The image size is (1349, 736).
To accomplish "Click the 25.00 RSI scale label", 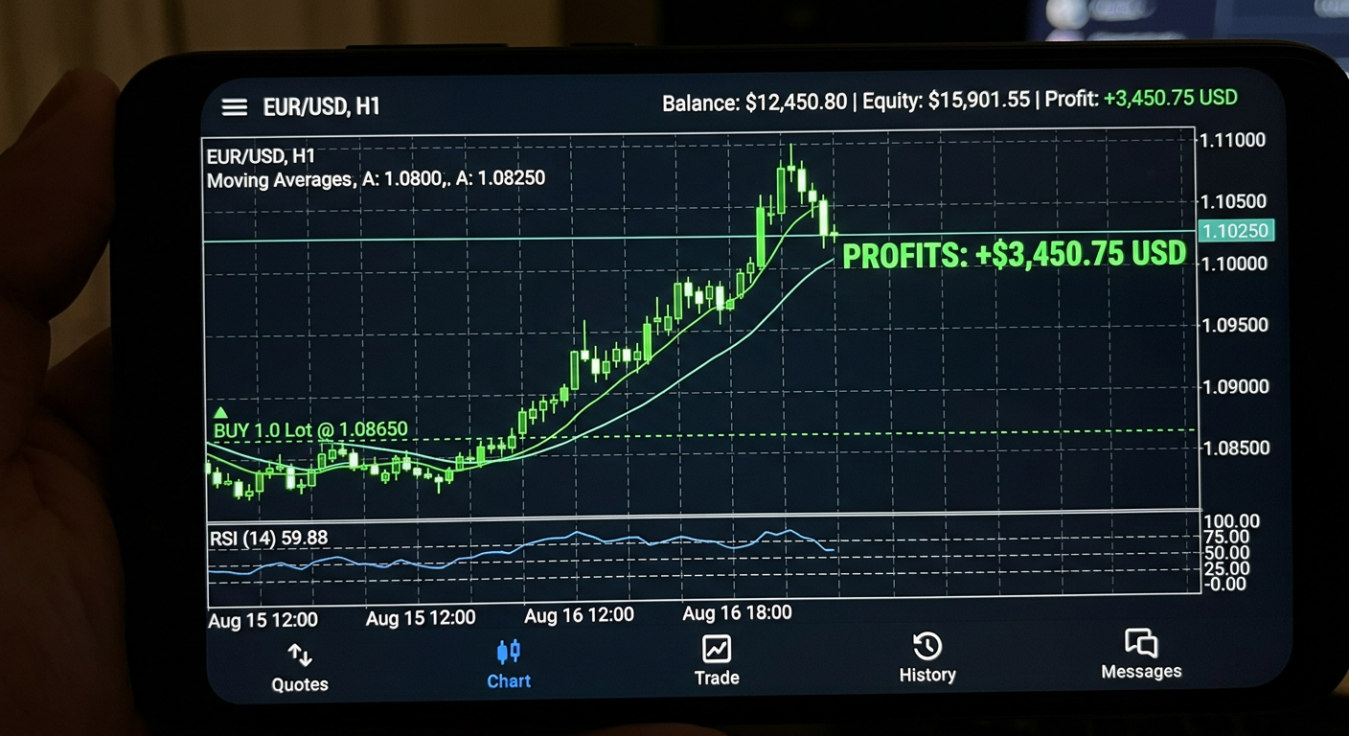I will click(x=1225, y=568).
